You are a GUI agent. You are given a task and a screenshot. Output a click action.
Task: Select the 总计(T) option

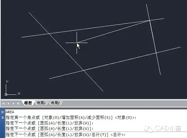[99, 135]
